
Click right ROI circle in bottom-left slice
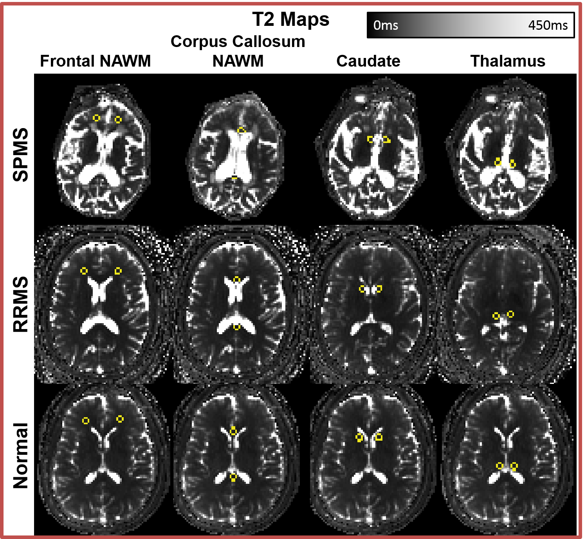[x=120, y=419]
